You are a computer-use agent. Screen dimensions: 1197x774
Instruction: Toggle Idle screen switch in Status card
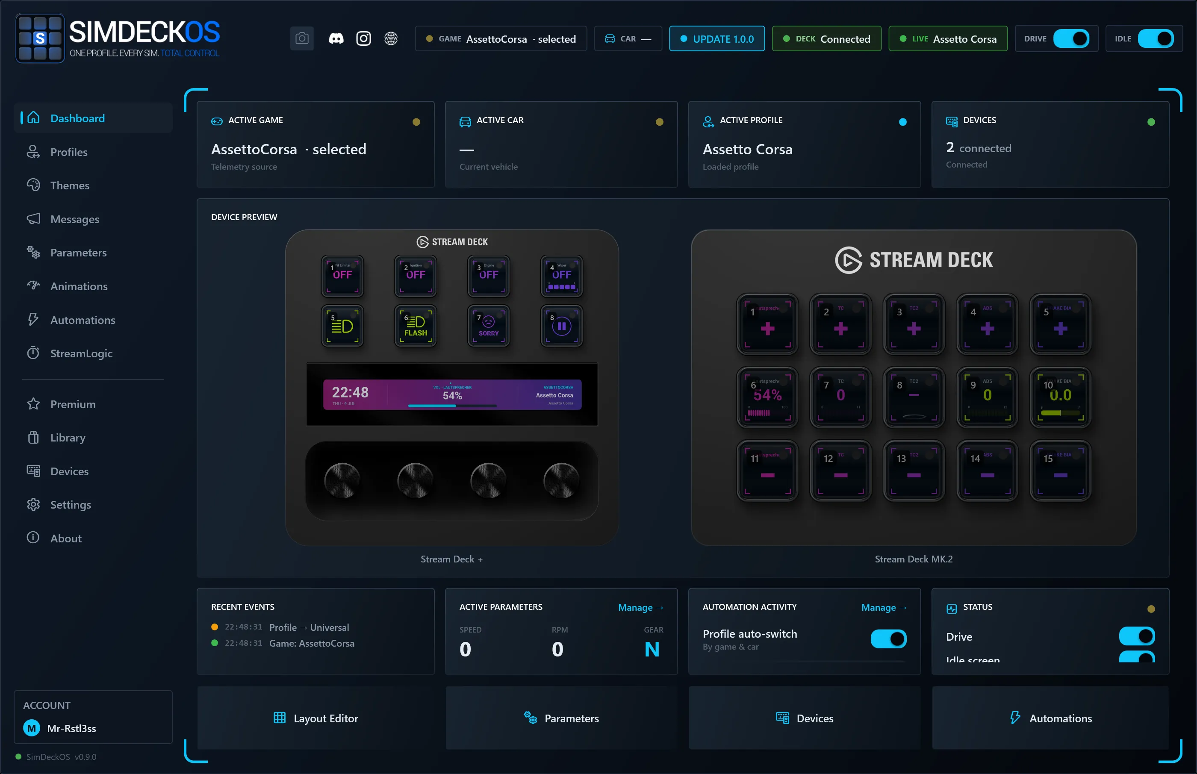[x=1137, y=657]
